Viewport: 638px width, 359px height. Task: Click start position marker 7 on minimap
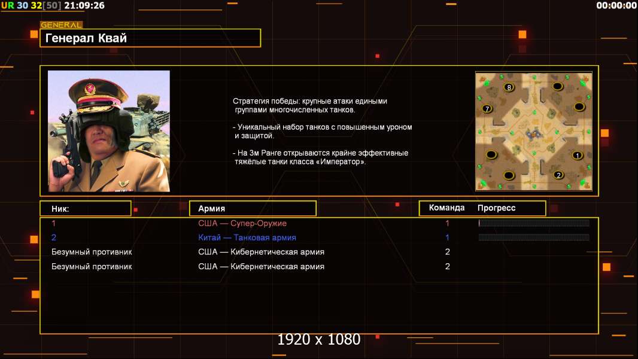[487, 108]
